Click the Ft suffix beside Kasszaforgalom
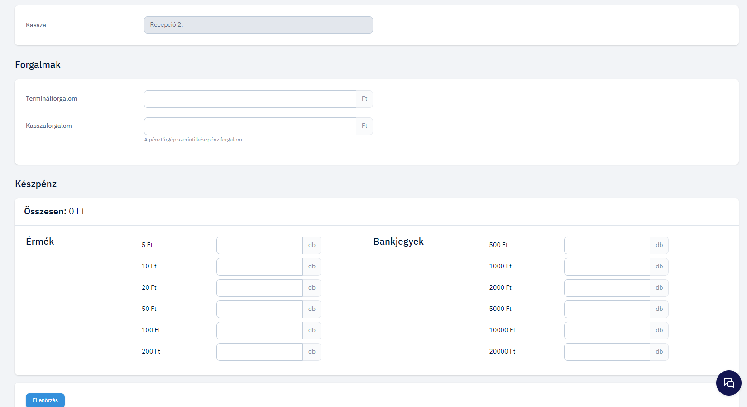 point(364,126)
